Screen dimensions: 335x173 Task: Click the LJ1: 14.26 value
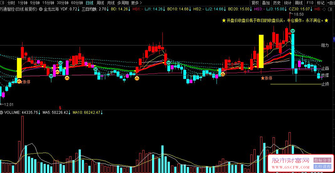tap(155, 9)
